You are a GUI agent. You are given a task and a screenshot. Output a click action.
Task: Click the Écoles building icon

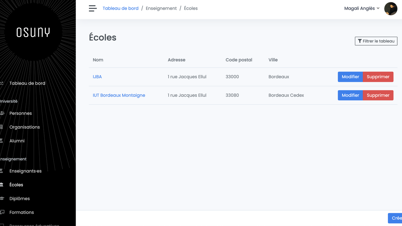pos(2,185)
